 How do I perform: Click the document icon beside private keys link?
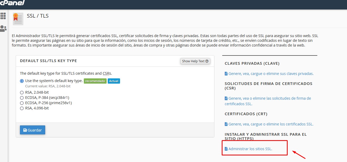(x=226, y=73)
